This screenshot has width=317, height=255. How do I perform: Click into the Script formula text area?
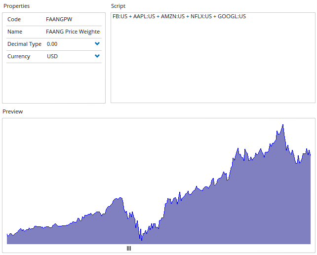[213, 58]
